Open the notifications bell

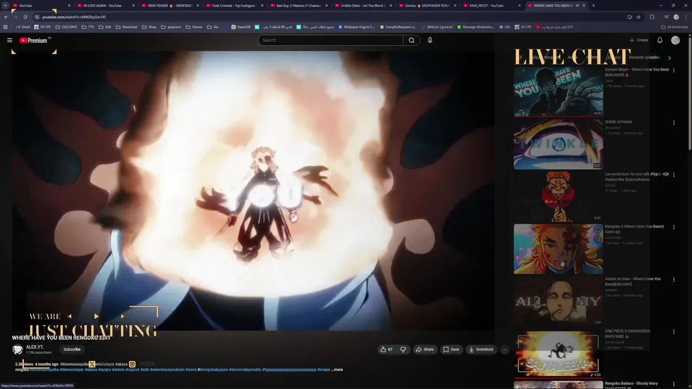[660, 40]
